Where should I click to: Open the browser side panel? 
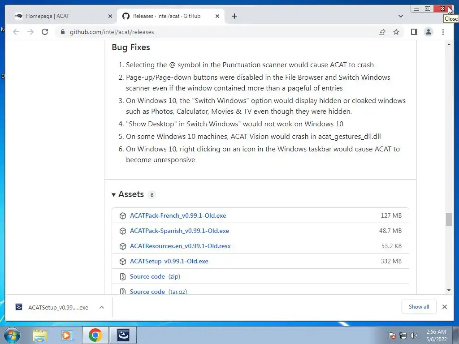click(x=414, y=32)
